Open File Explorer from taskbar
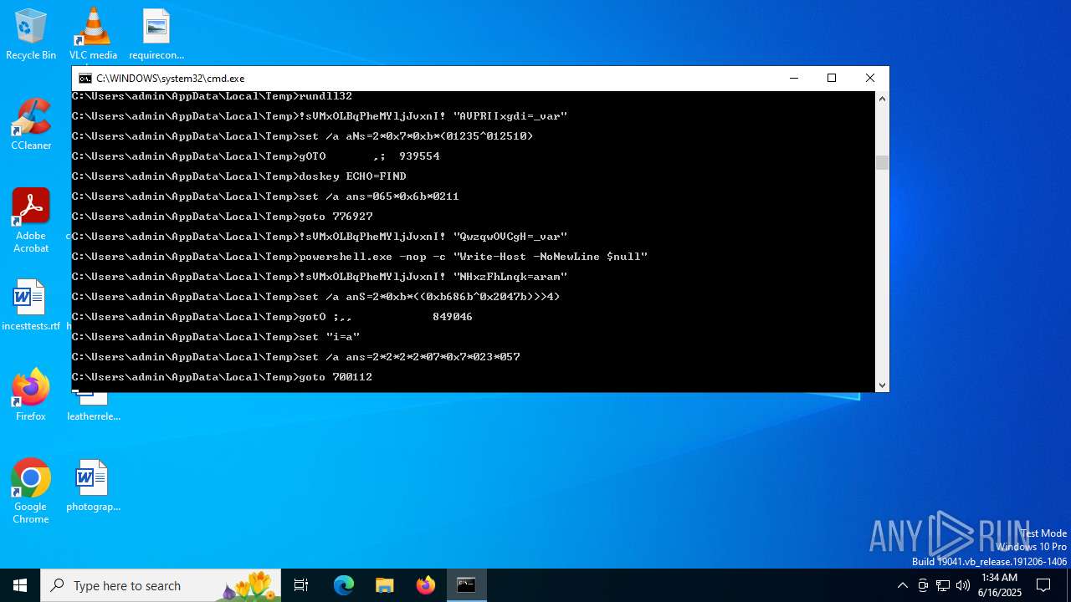The width and height of the screenshot is (1071, 602). tap(385, 585)
